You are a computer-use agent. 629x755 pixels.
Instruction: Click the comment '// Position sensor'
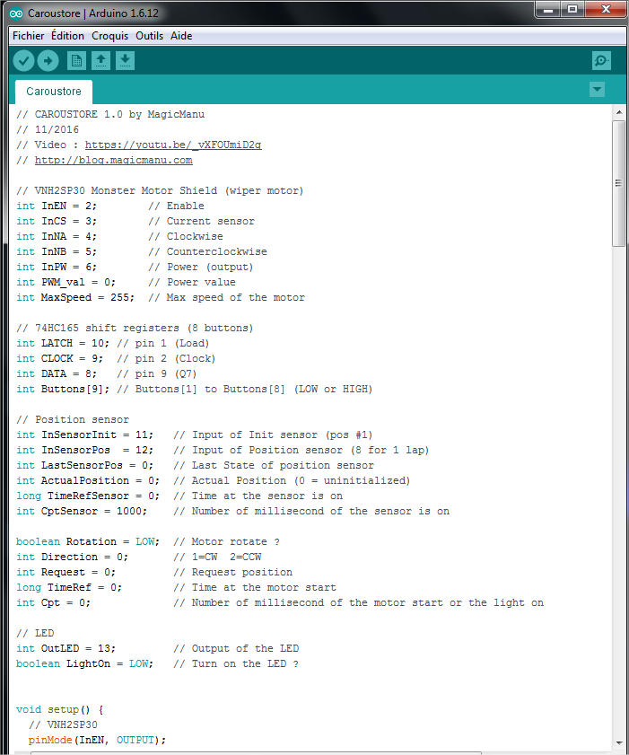click(x=73, y=419)
